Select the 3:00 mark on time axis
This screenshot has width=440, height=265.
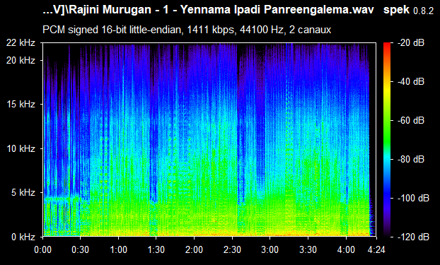(x=270, y=249)
